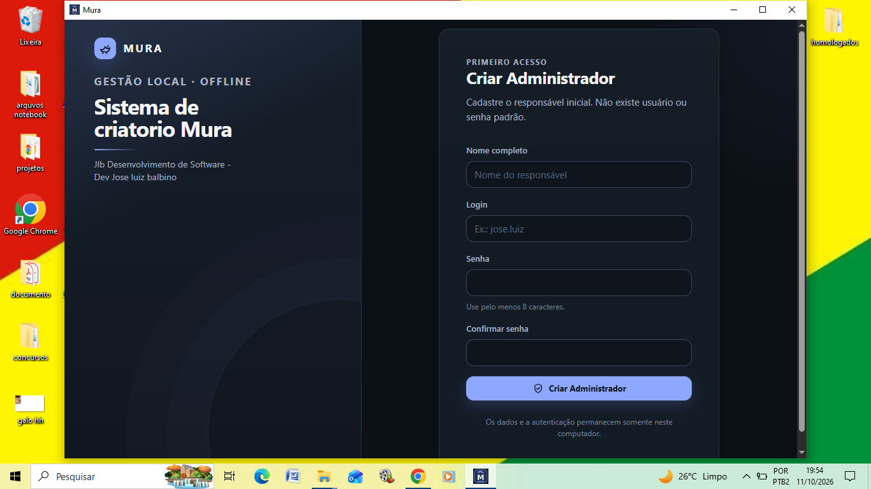The width and height of the screenshot is (871, 489).
Task: Minimize the Mura window
Action: click(733, 10)
